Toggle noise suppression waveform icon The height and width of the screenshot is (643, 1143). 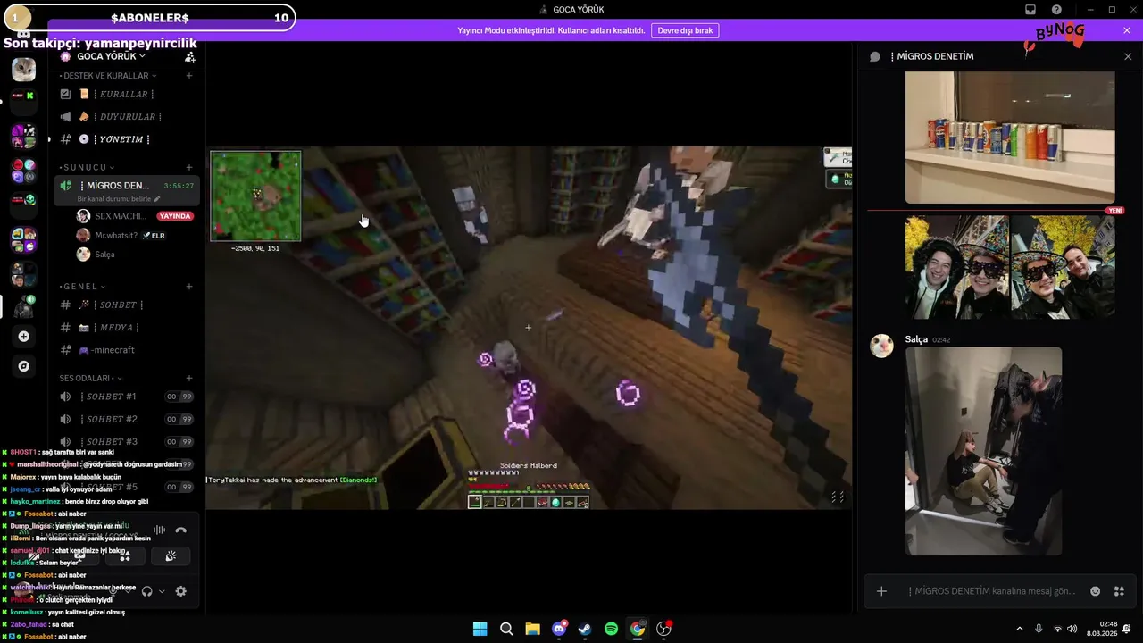click(159, 530)
